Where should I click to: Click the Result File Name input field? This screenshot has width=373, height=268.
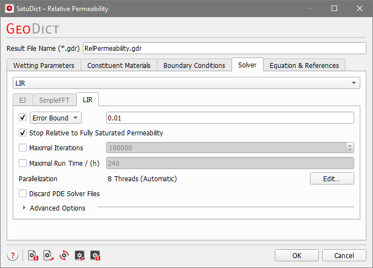click(x=224, y=48)
